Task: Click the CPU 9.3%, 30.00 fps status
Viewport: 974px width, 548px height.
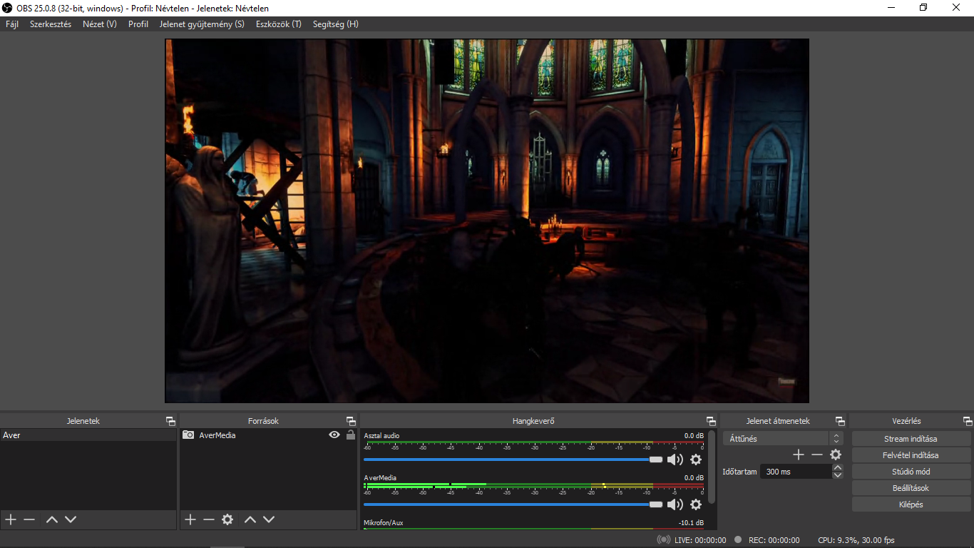Action: [856, 540]
